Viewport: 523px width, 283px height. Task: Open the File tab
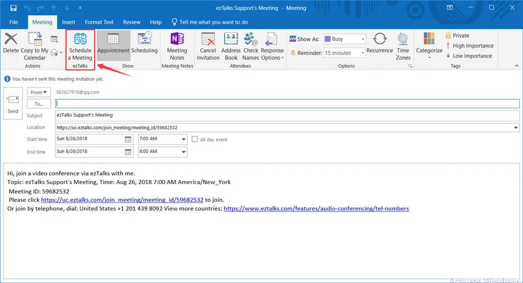[14, 22]
